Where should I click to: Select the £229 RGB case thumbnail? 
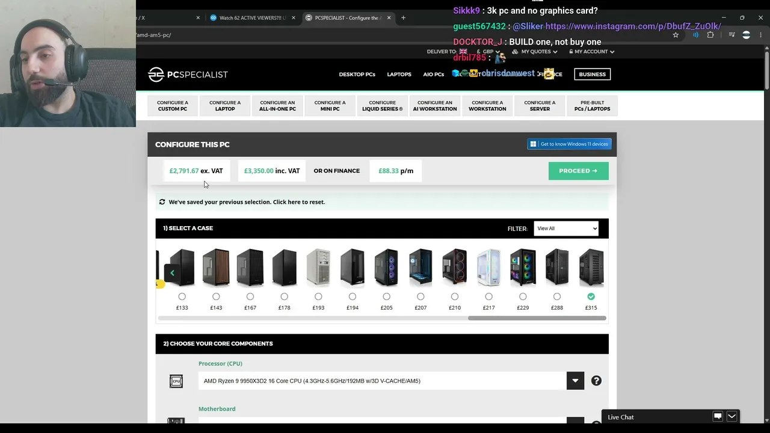(x=523, y=267)
